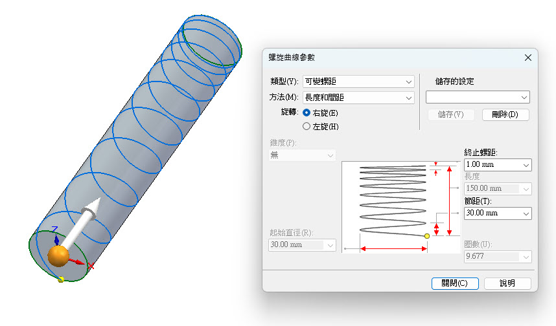Click the red X axis arrow
Screen dimensions: 556x326
(x=76, y=262)
